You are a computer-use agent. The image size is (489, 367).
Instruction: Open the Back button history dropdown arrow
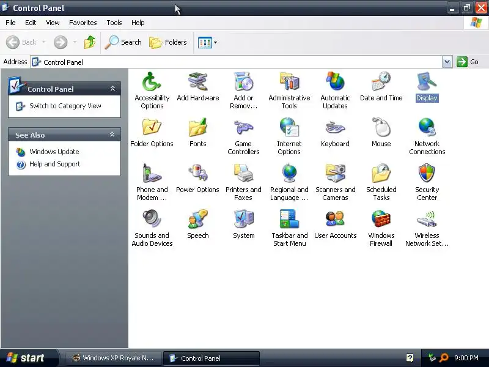[x=43, y=42]
